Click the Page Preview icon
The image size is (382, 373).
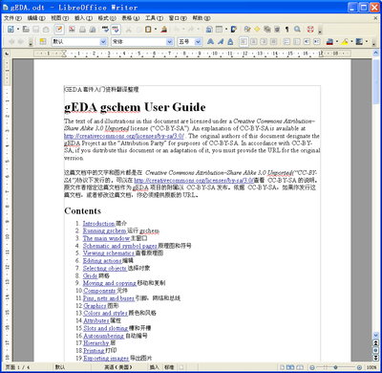pos(93,30)
